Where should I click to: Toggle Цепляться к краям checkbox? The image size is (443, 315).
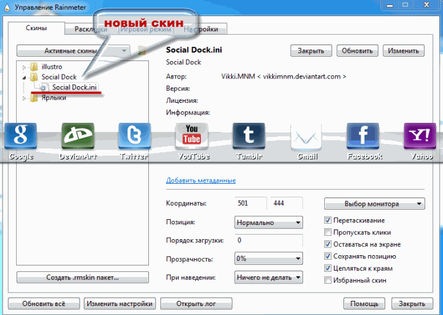(327, 268)
